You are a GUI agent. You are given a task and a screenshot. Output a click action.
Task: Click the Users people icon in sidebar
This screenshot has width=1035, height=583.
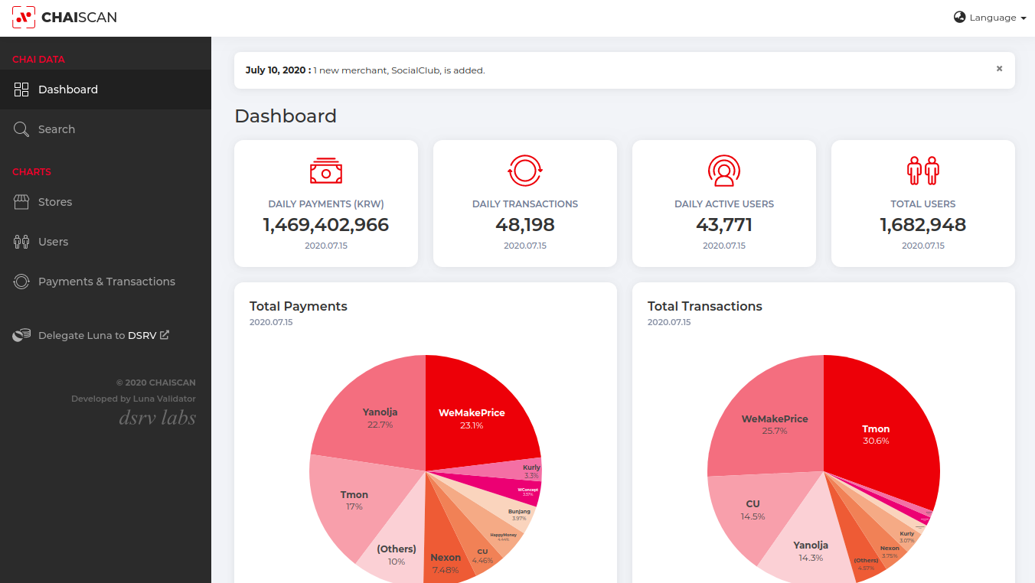click(x=21, y=241)
